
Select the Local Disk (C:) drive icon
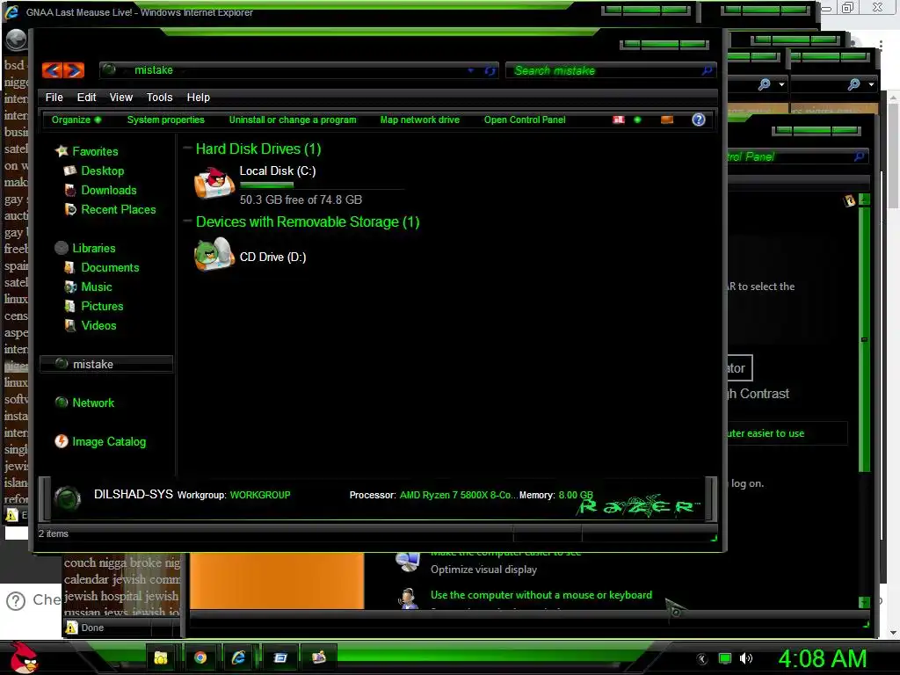coord(214,183)
